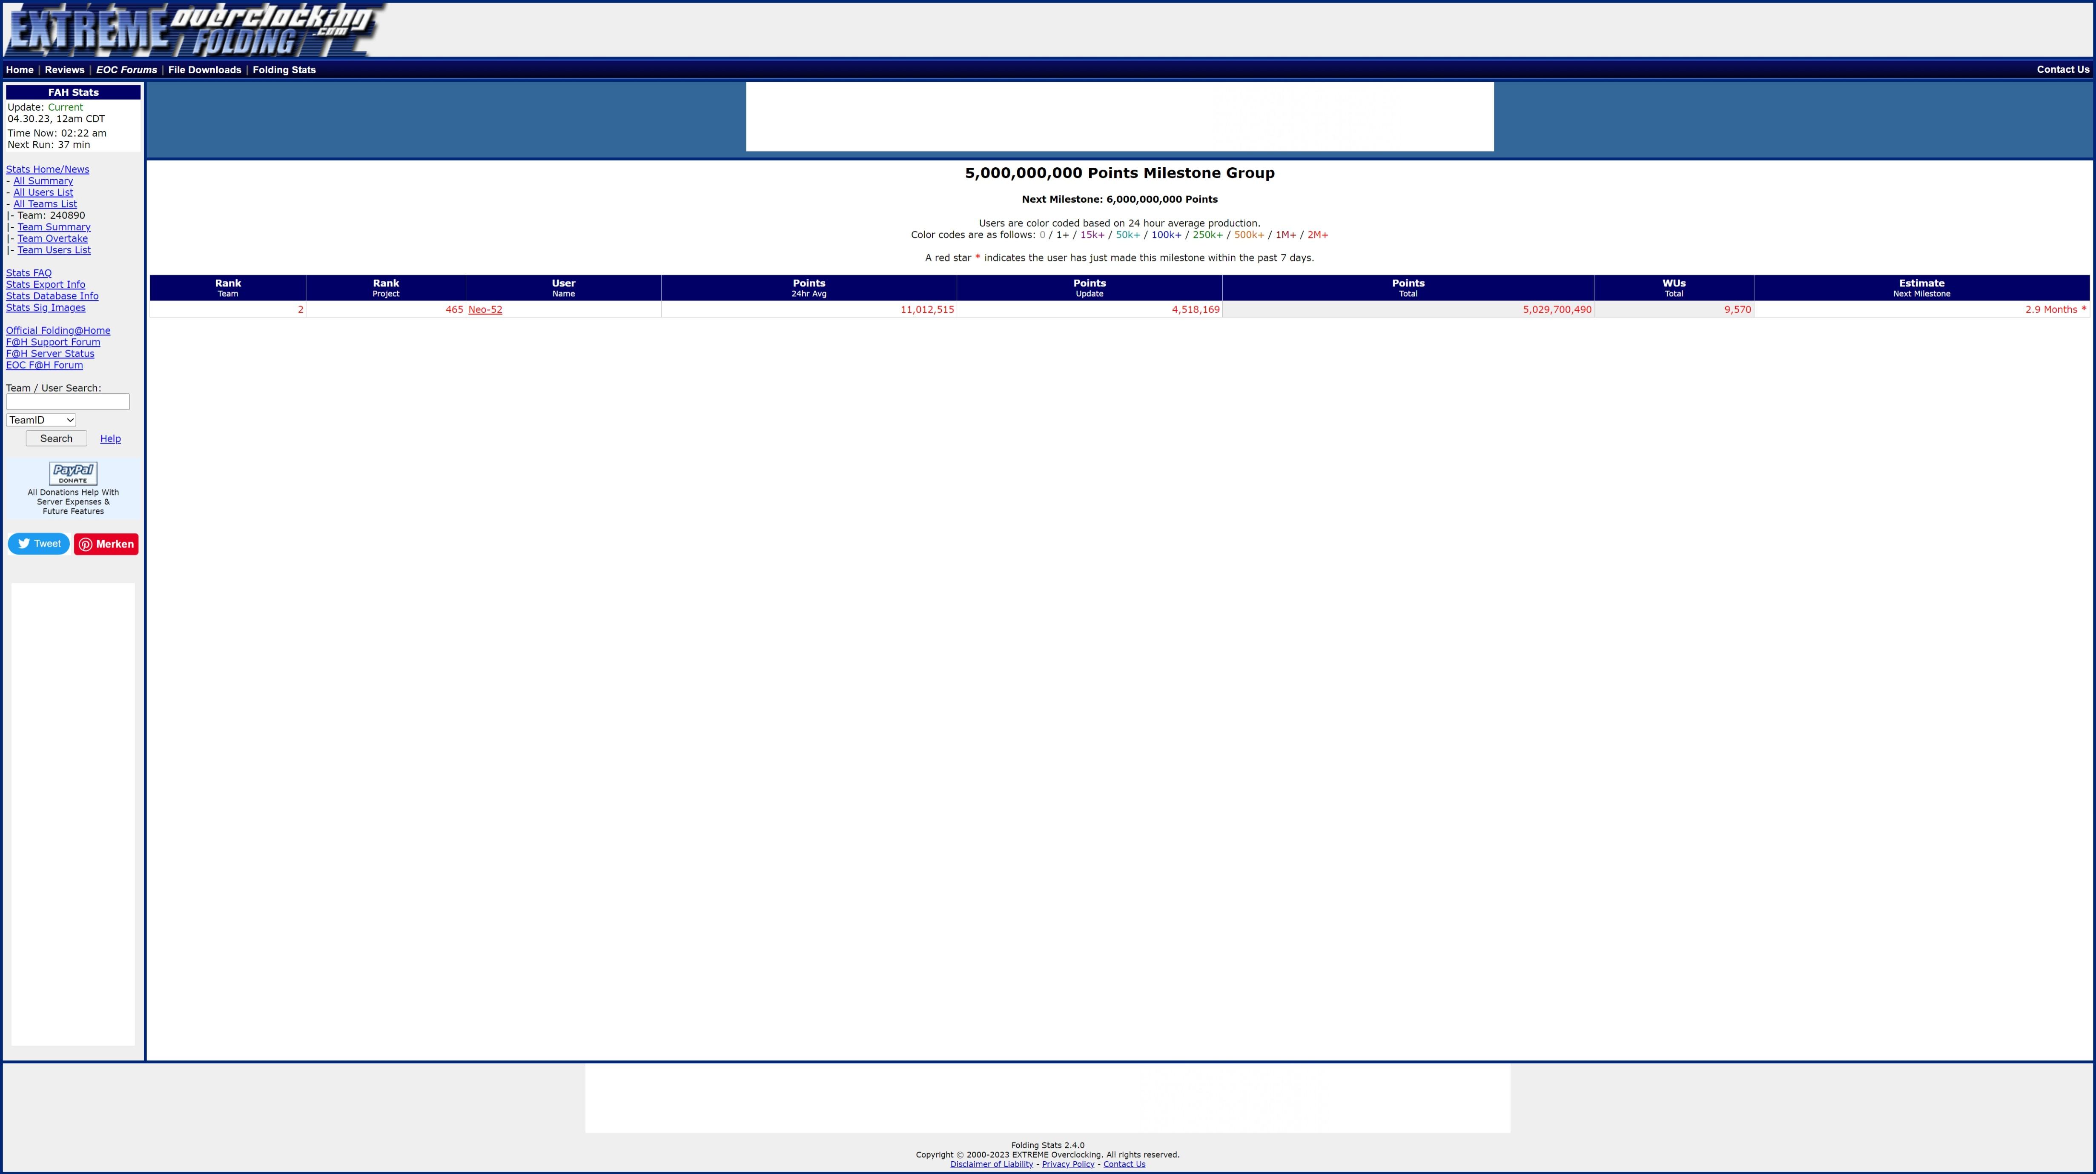Open the All Summary link
The image size is (2096, 1174).
(43, 181)
